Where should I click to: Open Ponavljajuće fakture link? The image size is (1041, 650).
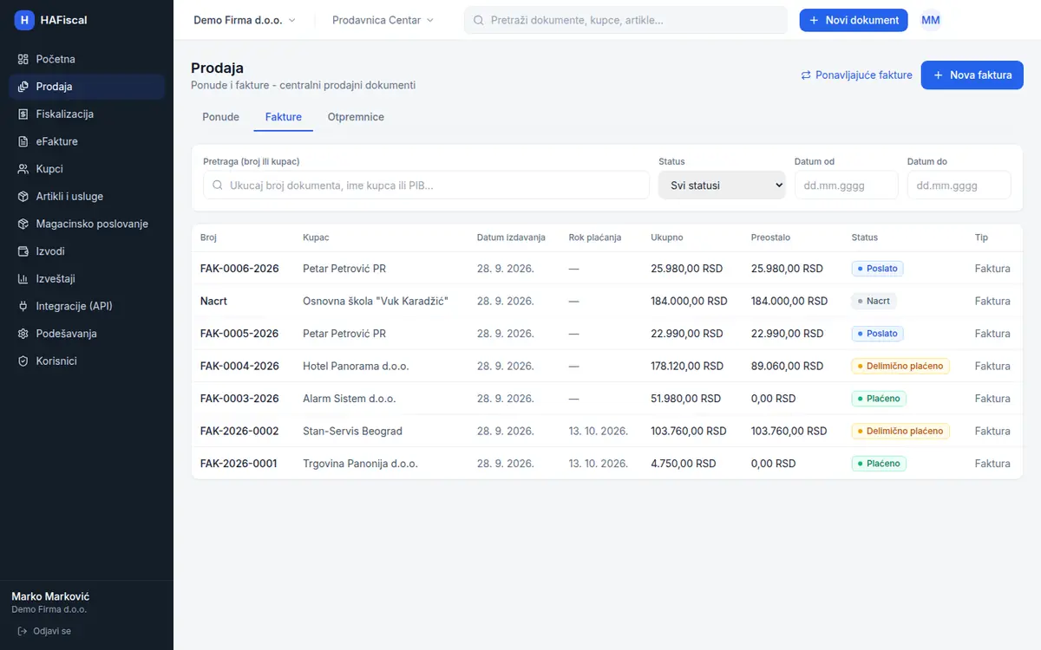856,75
